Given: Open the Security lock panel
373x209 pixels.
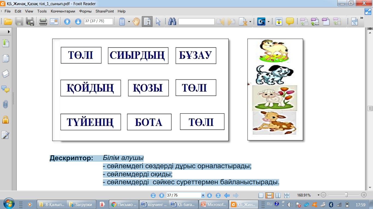Looking at the screenshot, I should click(5, 119).
